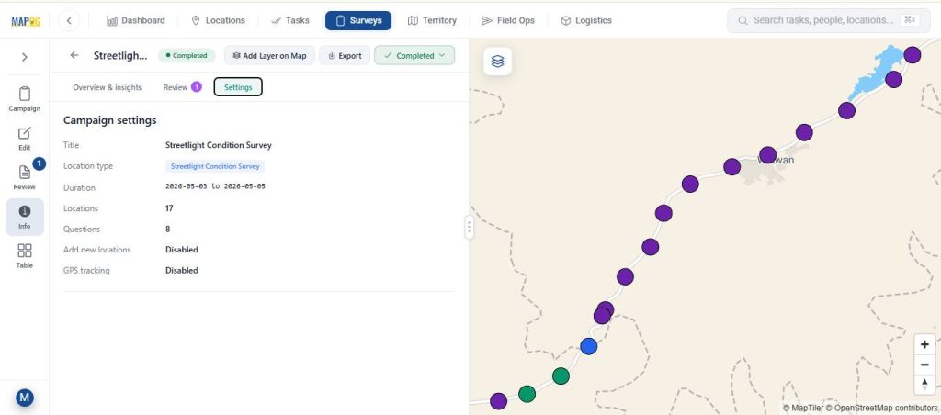
Task: Open the Logistics section
Action: pyautogui.click(x=586, y=20)
